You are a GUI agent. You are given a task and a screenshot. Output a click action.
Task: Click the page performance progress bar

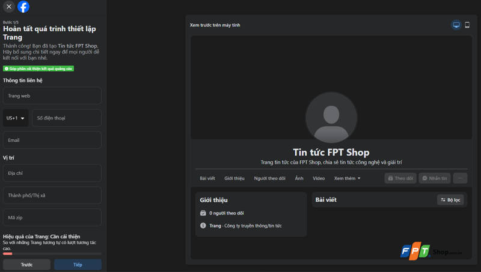click(52, 253)
